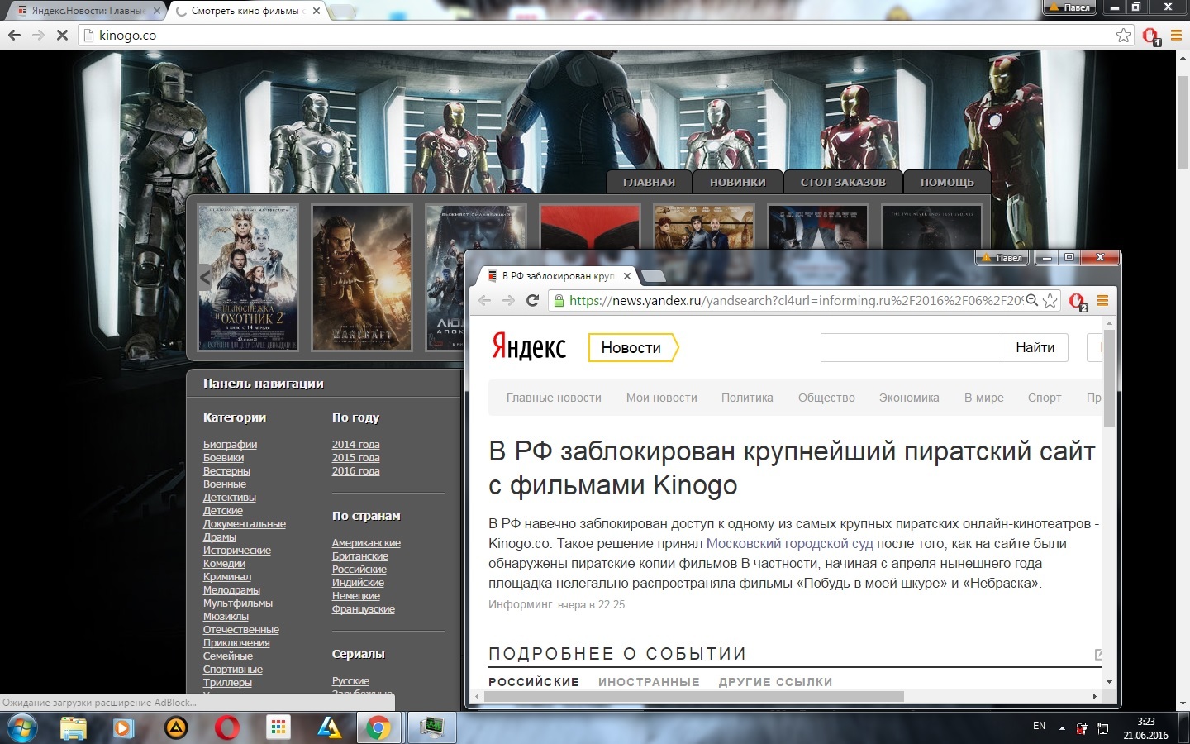Viewport: 1190px width, 744px height.
Task: Open the Главные новости section
Action: (554, 398)
